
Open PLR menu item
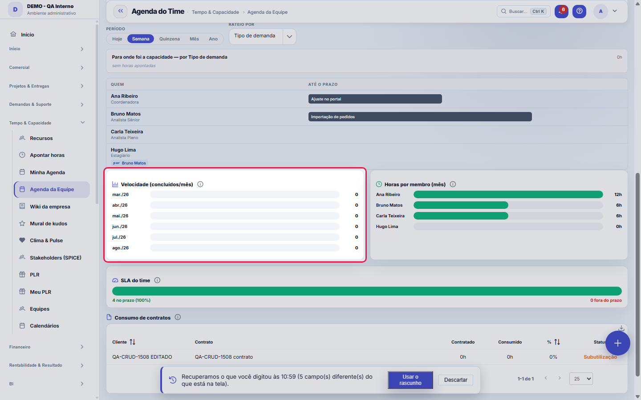tap(52, 275)
